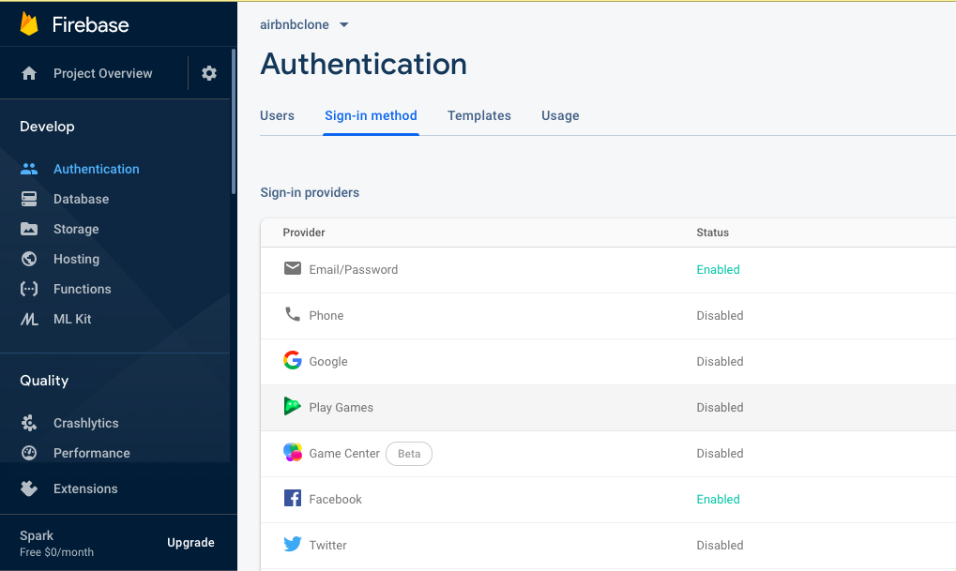Select the Usage tab
This screenshot has height=571, width=956.
560,116
